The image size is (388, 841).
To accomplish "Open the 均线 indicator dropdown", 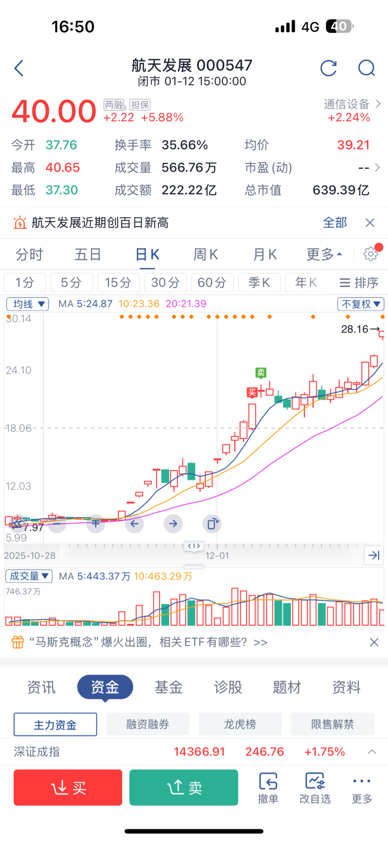I will (x=27, y=304).
